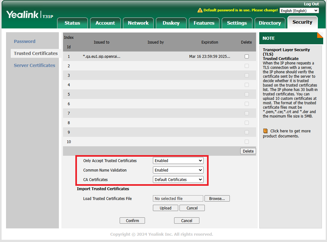Open the Dsskey tab
This screenshot has height=242, width=327.
pyautogui.click(x=171, y=23)
